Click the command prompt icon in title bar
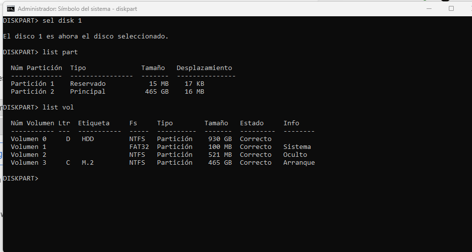This screenshot has height=252, width=472. 11,9
